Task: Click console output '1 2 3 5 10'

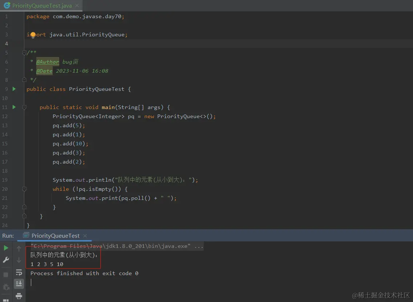Action: [x=47, y=264]
